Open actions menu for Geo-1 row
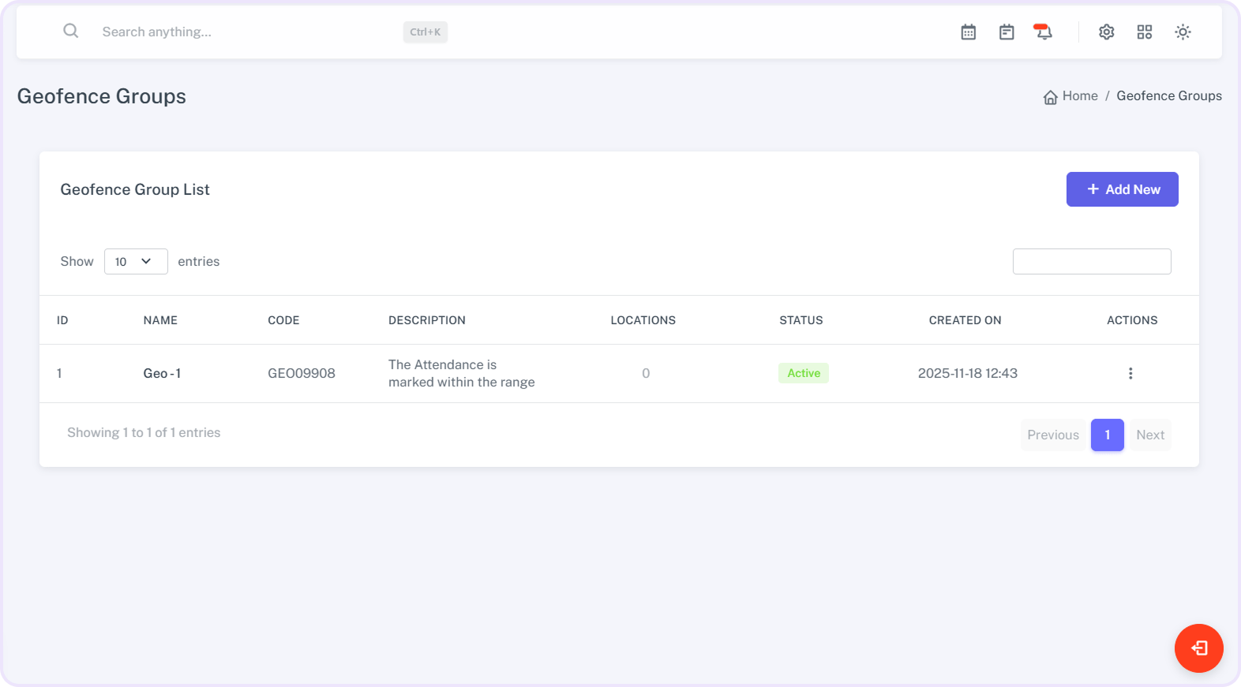 coord(1130,373)
